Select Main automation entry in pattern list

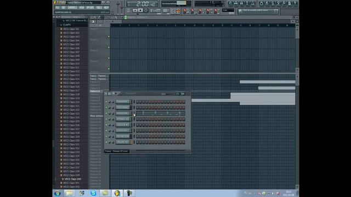click(97, 116)
